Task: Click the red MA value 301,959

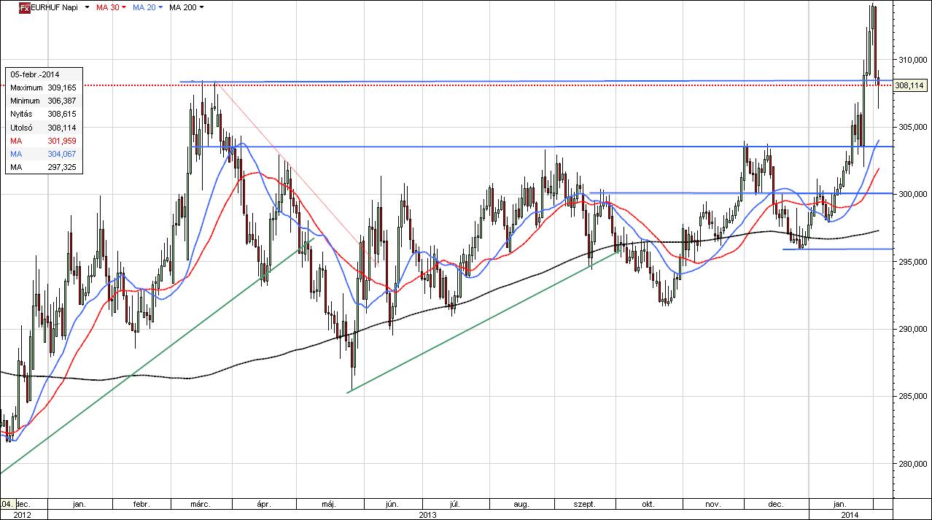Action: pyautogui.click(x=62, y=141)
